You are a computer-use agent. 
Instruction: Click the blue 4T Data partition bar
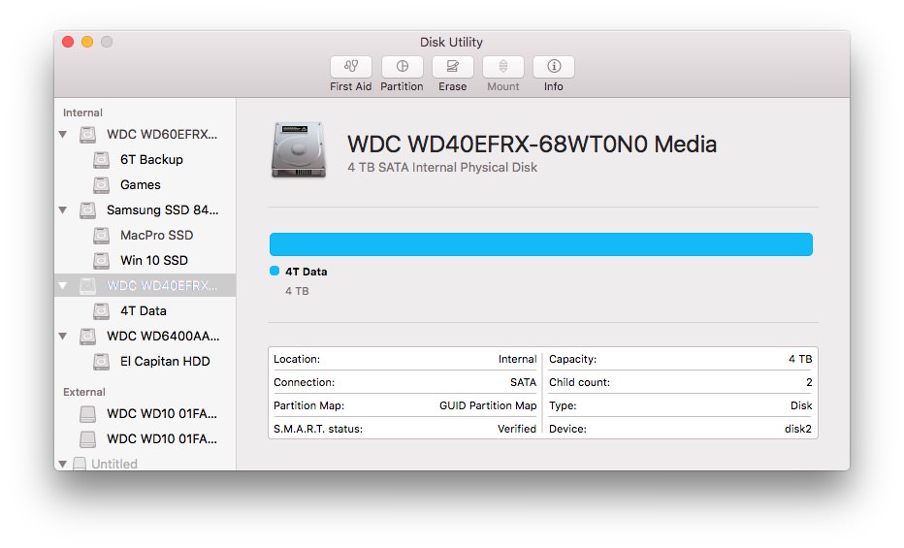pyautogui.click(x=541, y=244)
